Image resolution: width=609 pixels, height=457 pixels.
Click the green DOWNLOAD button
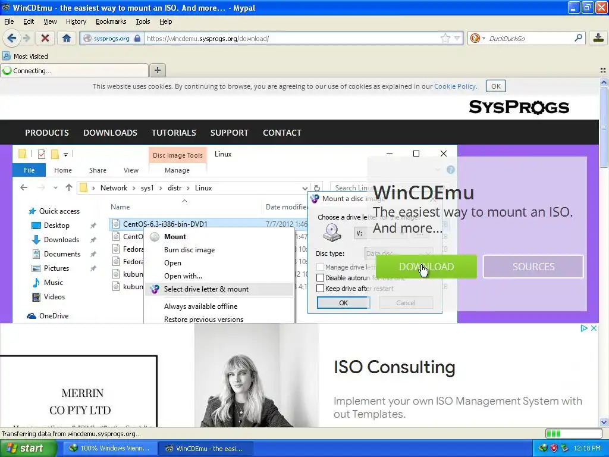pyautogui.click(x=426, y=267)
